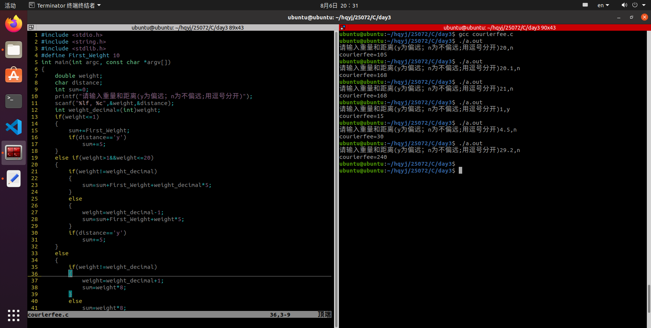Maximize the Terminator window

click(x=631, y=17)
